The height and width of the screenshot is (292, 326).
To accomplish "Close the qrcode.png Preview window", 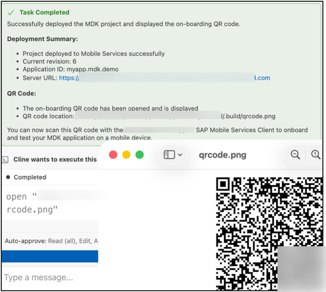I will pos(113,155).
